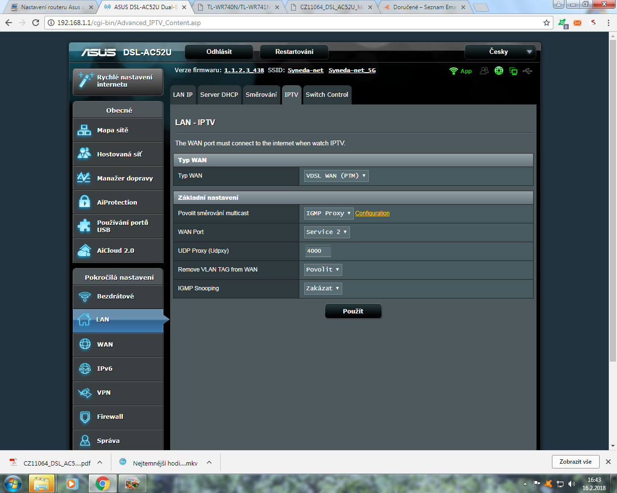Viewport: 617px width, 493px height.
Task: Bookmark this page with the star icon
Action: pyautogui.click(x=547, y=23)
